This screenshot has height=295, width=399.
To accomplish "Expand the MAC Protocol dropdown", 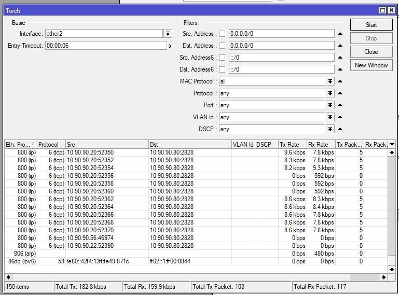I will [x=330, y=81].
